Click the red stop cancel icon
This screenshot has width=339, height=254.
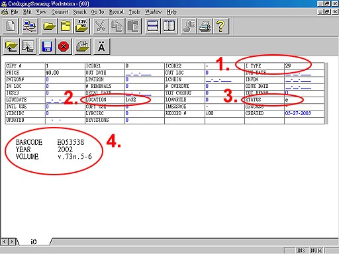coord(64,46)
